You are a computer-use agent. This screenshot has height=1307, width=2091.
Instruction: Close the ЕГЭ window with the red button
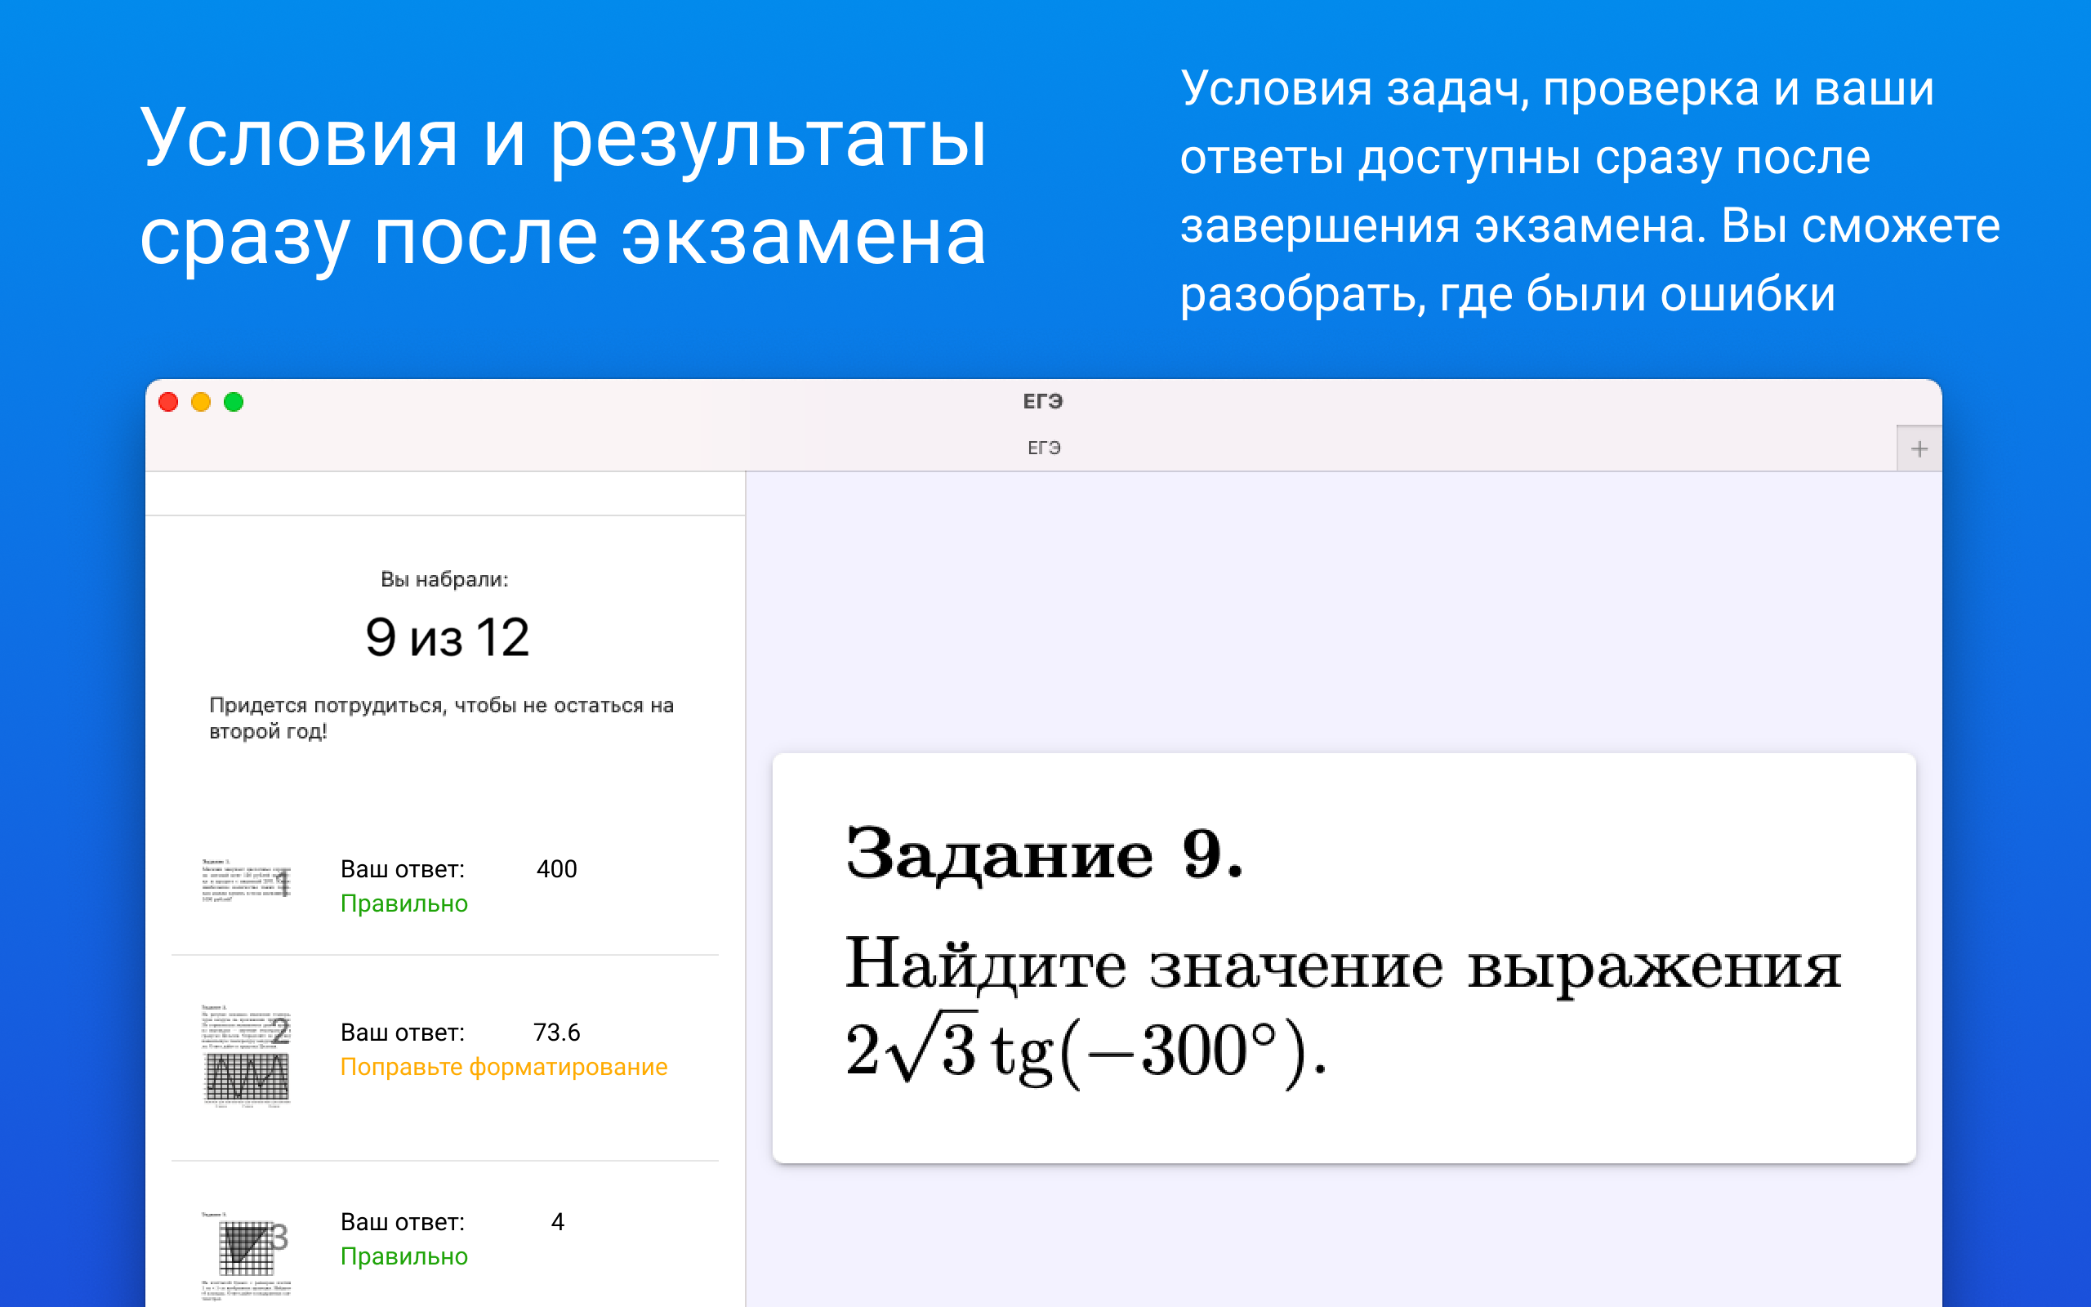(168, 402)
